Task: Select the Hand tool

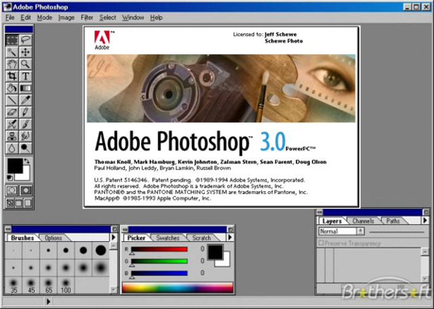Action: 12,64
